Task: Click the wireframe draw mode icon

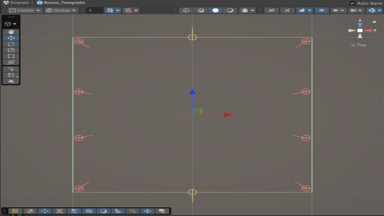Action: pos(186,10)
